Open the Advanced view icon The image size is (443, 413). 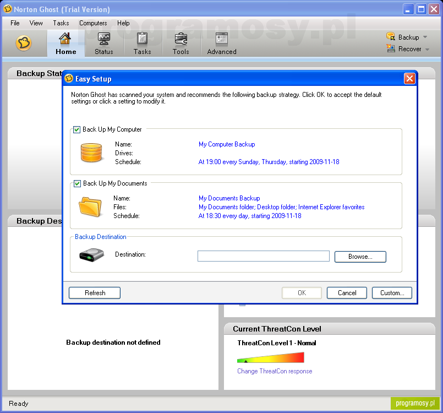click(x=221, y=39)
